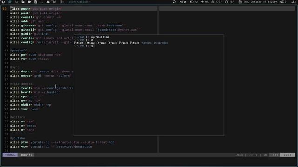Click the 'alias e' emacs line
The image size is (298, 167).
[24, 126]
